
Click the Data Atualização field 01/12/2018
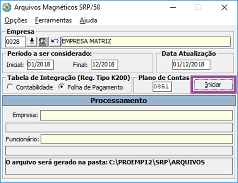tap(191, 65)
